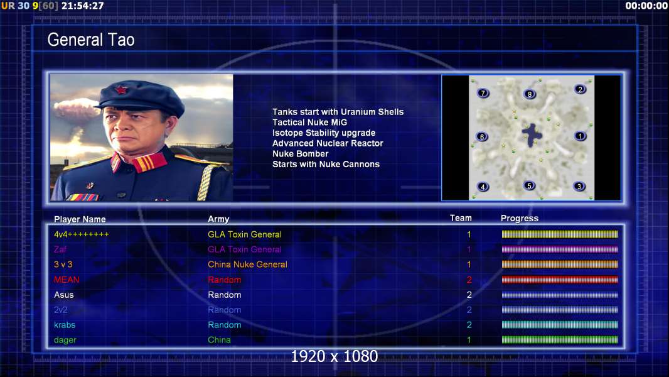This screenshot has height=377, width=669.
Task: Click 'Advanced Nuclear Reactor' line
Action: 328,143
